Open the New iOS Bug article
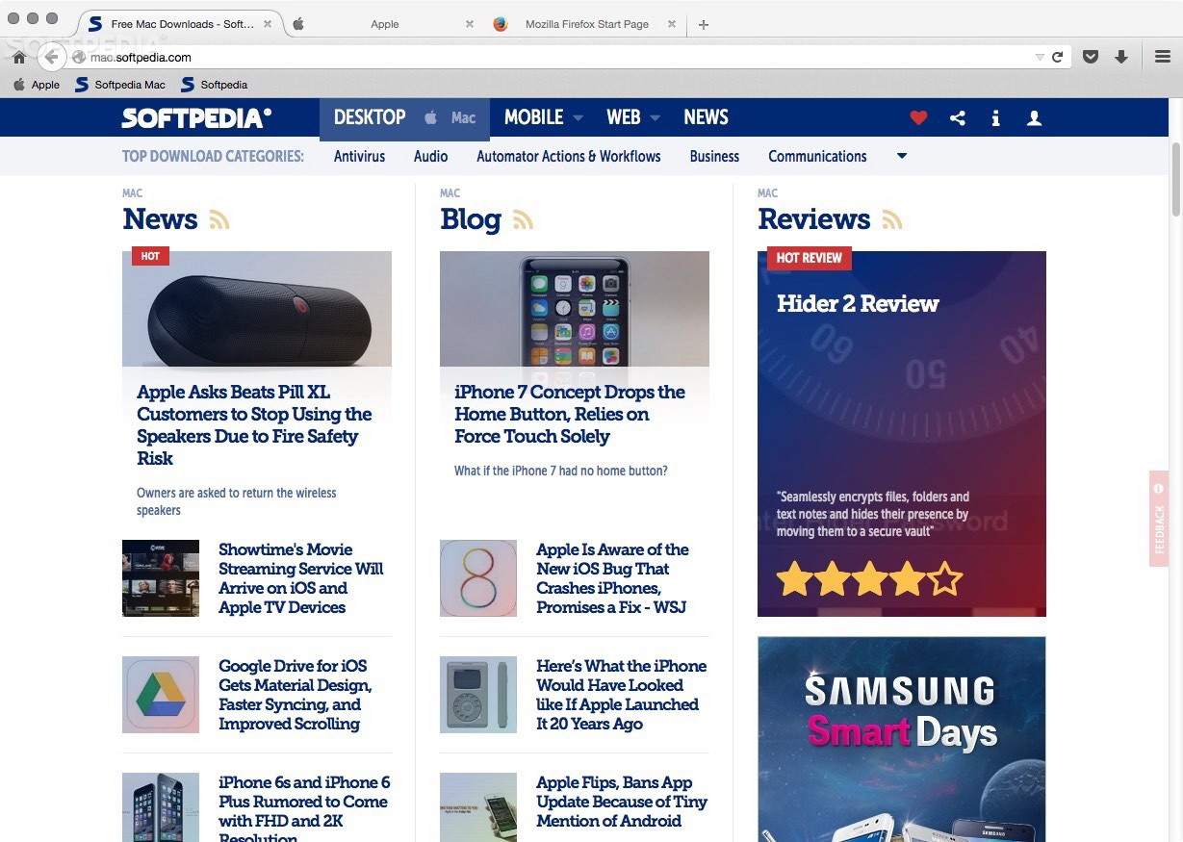Image resolution: width=1183 pixels, height=842 pixels. pos(612,578)
